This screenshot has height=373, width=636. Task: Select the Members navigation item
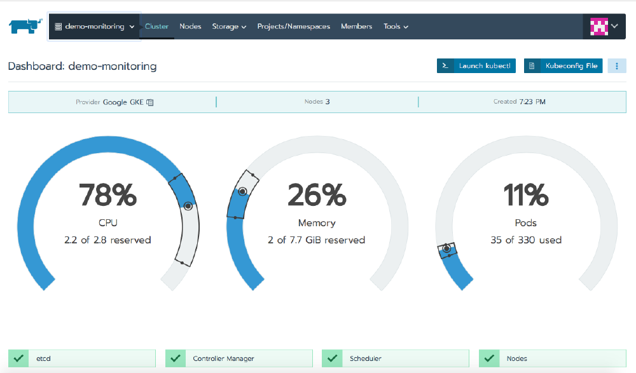pyautogui.click(x=357, y=27)
